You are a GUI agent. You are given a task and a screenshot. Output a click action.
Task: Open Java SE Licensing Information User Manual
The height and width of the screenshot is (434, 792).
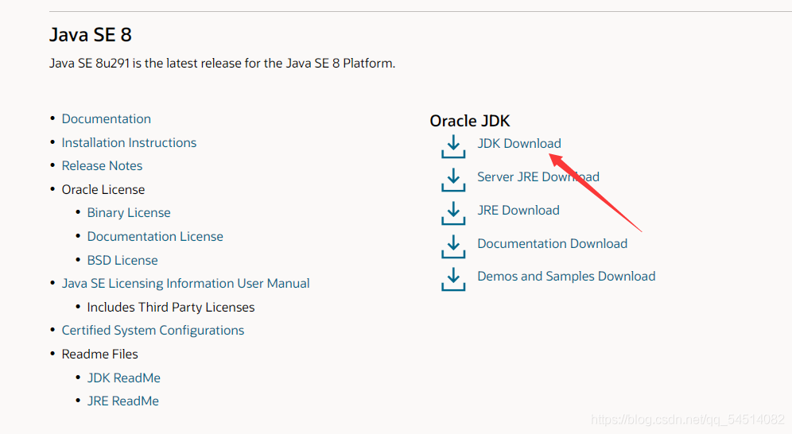185,283
